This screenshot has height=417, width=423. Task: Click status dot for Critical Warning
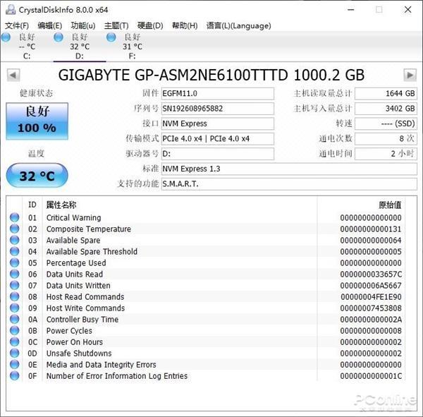tap(15, 217)
